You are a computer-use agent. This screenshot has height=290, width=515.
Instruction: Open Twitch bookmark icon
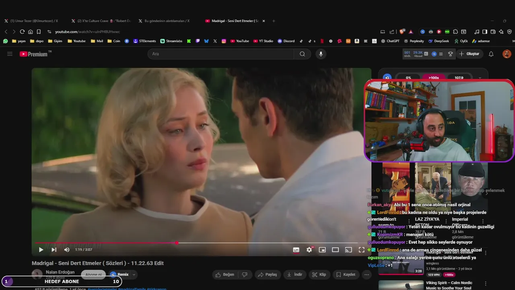point(198,41)
